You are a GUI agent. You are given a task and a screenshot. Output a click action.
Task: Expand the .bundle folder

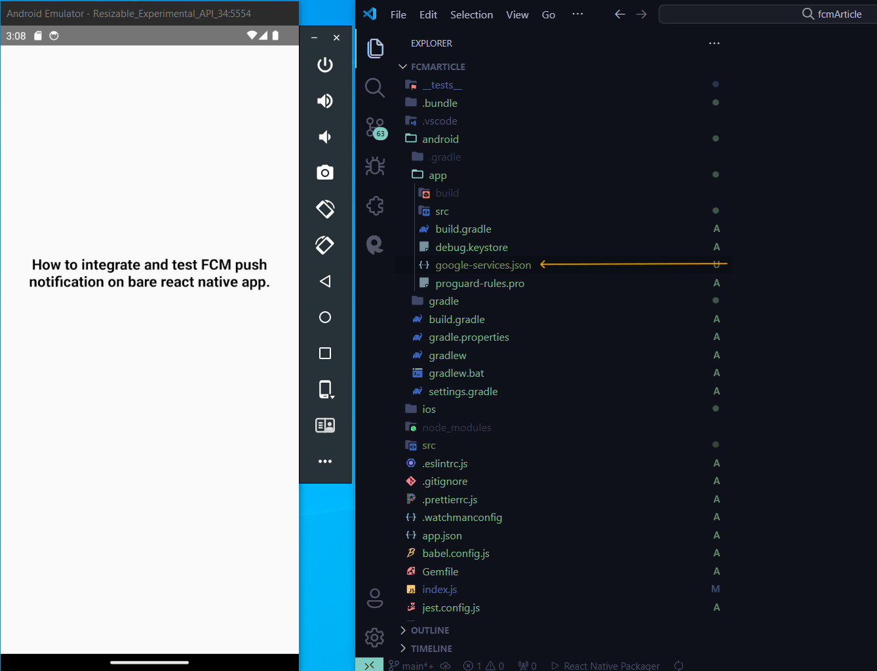[564, 103]
